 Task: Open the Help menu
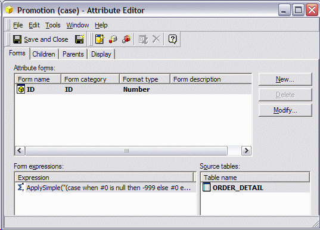[x=101, y=25]
